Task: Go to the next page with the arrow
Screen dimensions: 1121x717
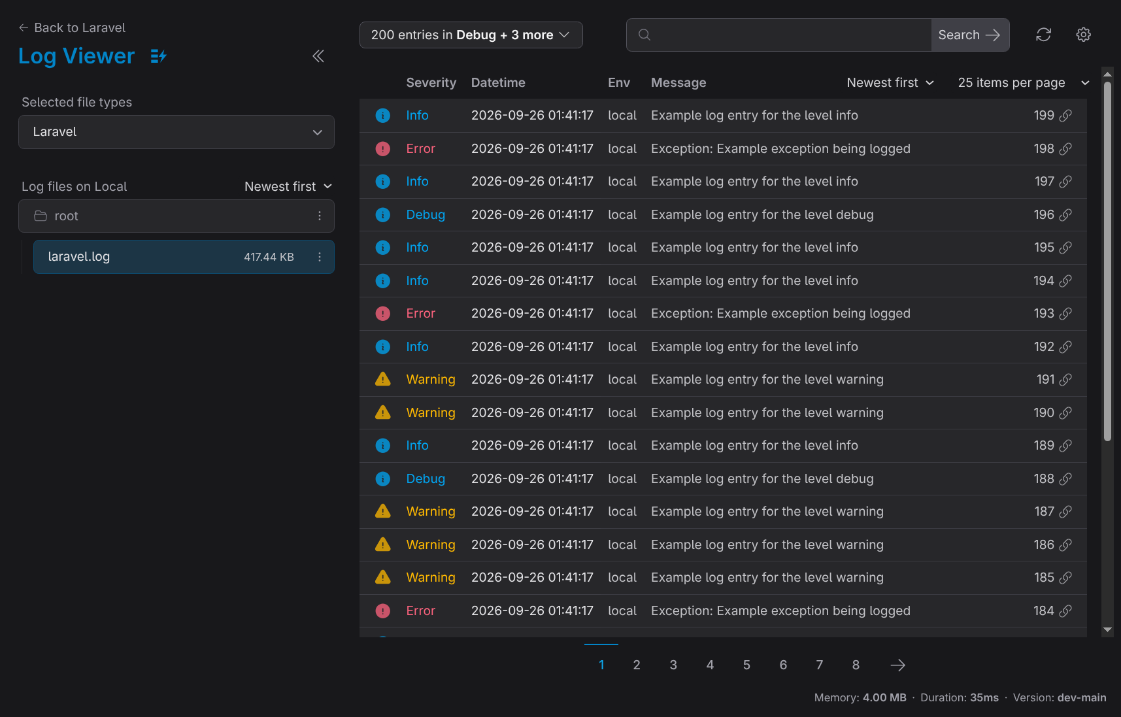Action: [898, 665]
